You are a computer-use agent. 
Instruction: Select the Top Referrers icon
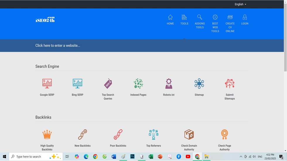[x=153, y=134]
